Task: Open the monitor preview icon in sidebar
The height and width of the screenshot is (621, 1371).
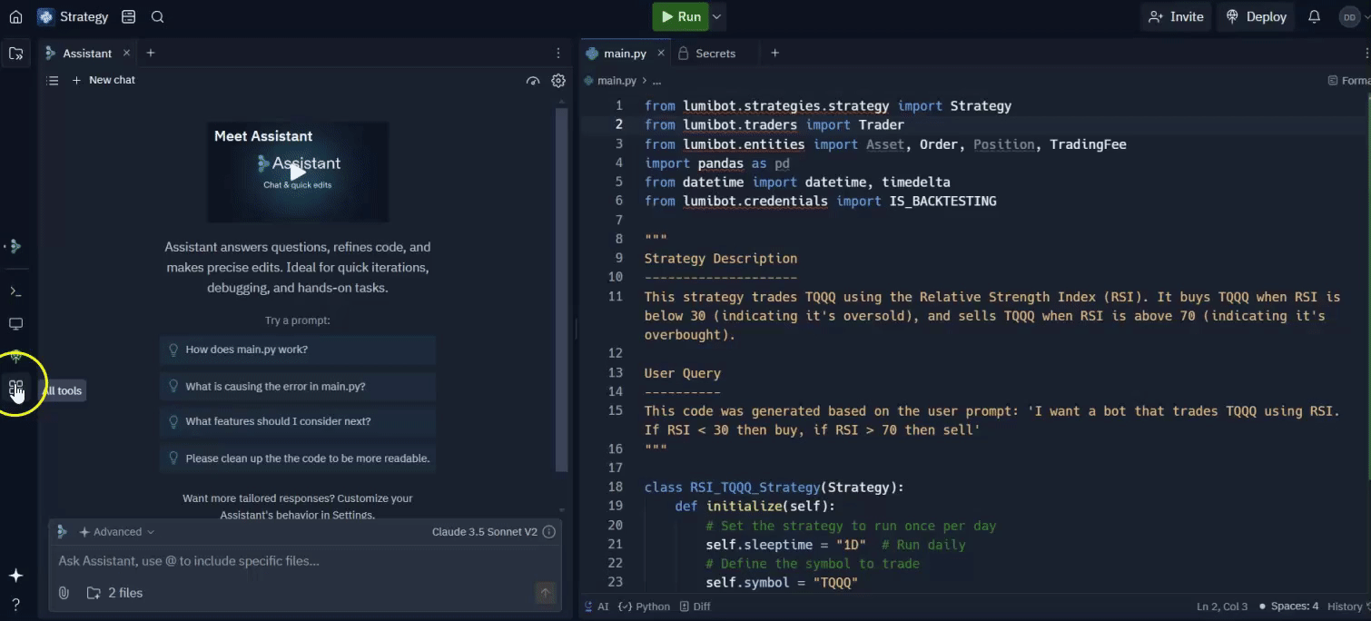Action: point(15,324)
